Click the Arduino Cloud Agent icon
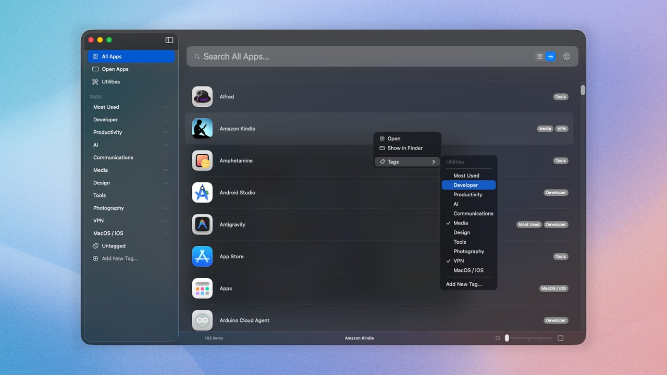This screenshot has height=375, width=667. 202,320
